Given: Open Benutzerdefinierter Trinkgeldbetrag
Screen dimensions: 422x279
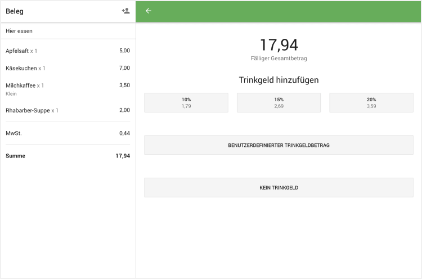Looking at the screenshot, I should pos(279,145).
